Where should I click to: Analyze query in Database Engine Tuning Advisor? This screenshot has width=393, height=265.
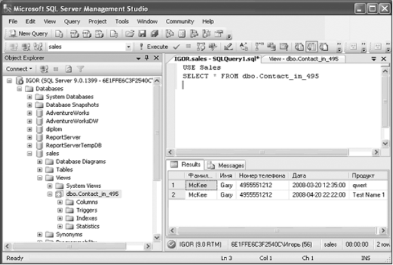point(213,47)
